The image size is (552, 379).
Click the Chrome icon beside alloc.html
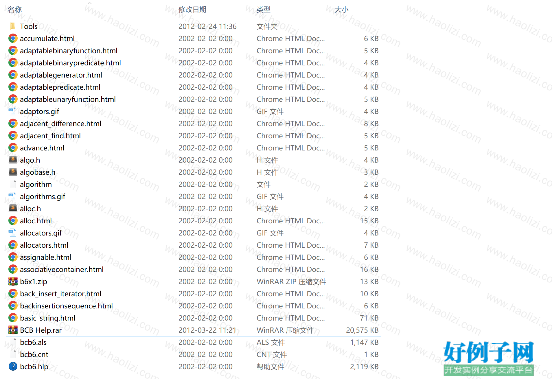click(x=13, y=221)
